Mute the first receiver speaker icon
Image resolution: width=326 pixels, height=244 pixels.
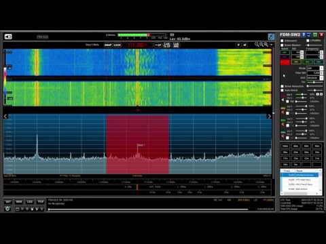point(283,100)
